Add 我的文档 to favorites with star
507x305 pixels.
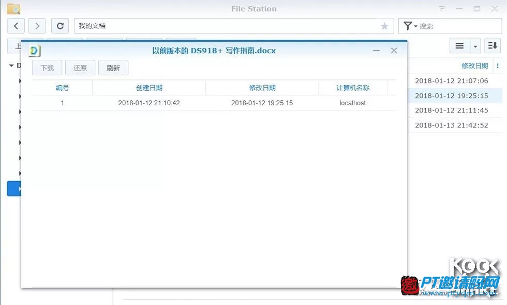click(384, 26)
